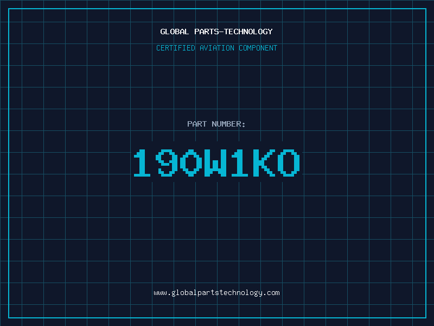This screenshot has height=326, width=434.
Task: Select the CERTIFIED AVIATION COMPONENT subtitle
Action: 216,48
